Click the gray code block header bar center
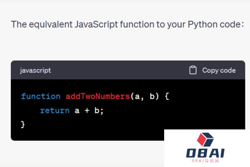 [127, 70]
